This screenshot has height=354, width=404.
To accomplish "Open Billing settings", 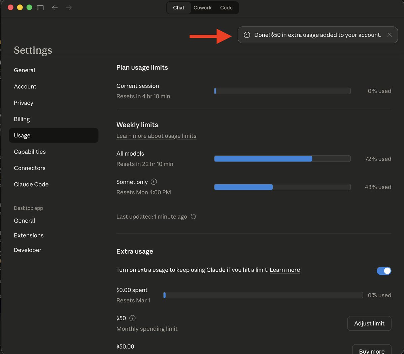I will click(x=54, y=119).
